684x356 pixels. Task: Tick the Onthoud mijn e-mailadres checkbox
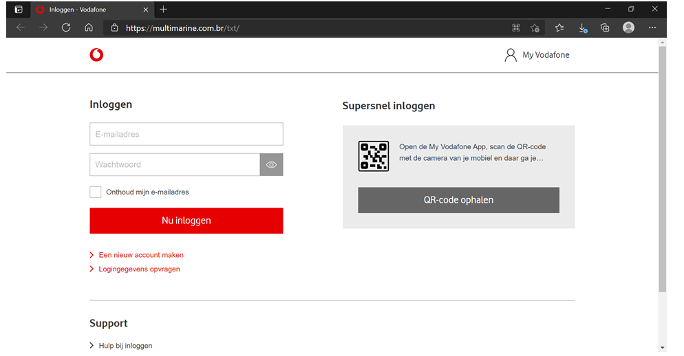click(96, 192)
